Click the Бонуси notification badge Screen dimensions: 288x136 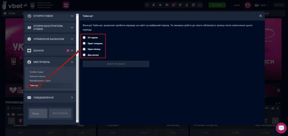pos(68,51)
